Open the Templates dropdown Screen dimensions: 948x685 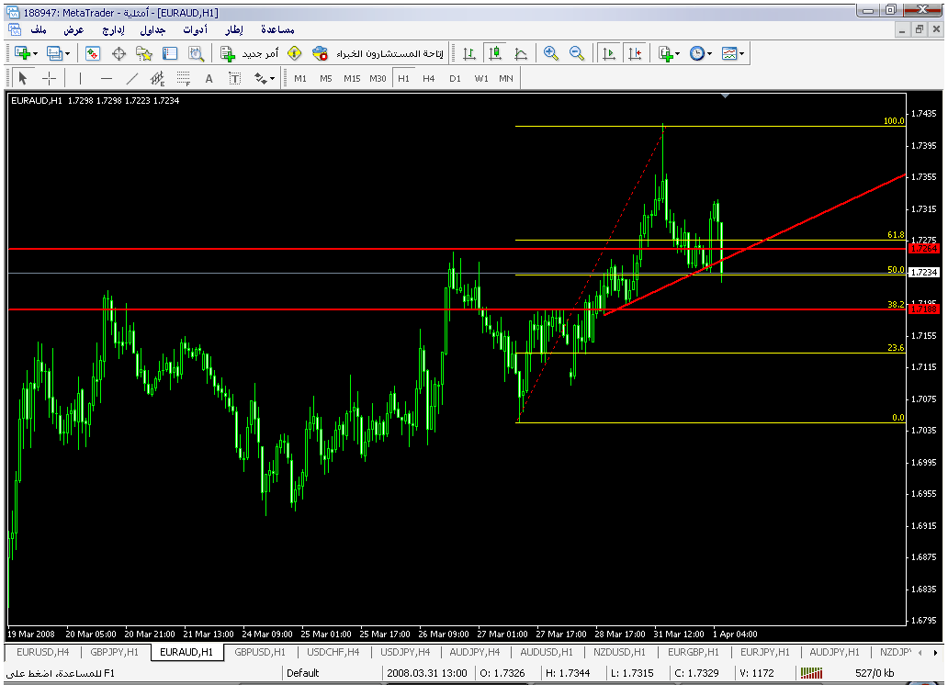click(x=733, y=54)
